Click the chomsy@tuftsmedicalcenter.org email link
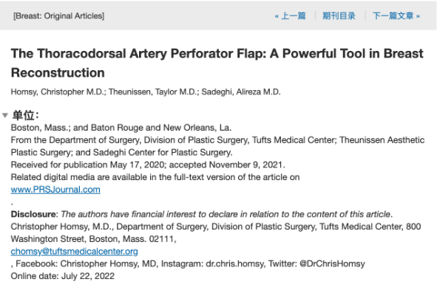The width and height of the screenshot is (440, 290). point(75,252)
